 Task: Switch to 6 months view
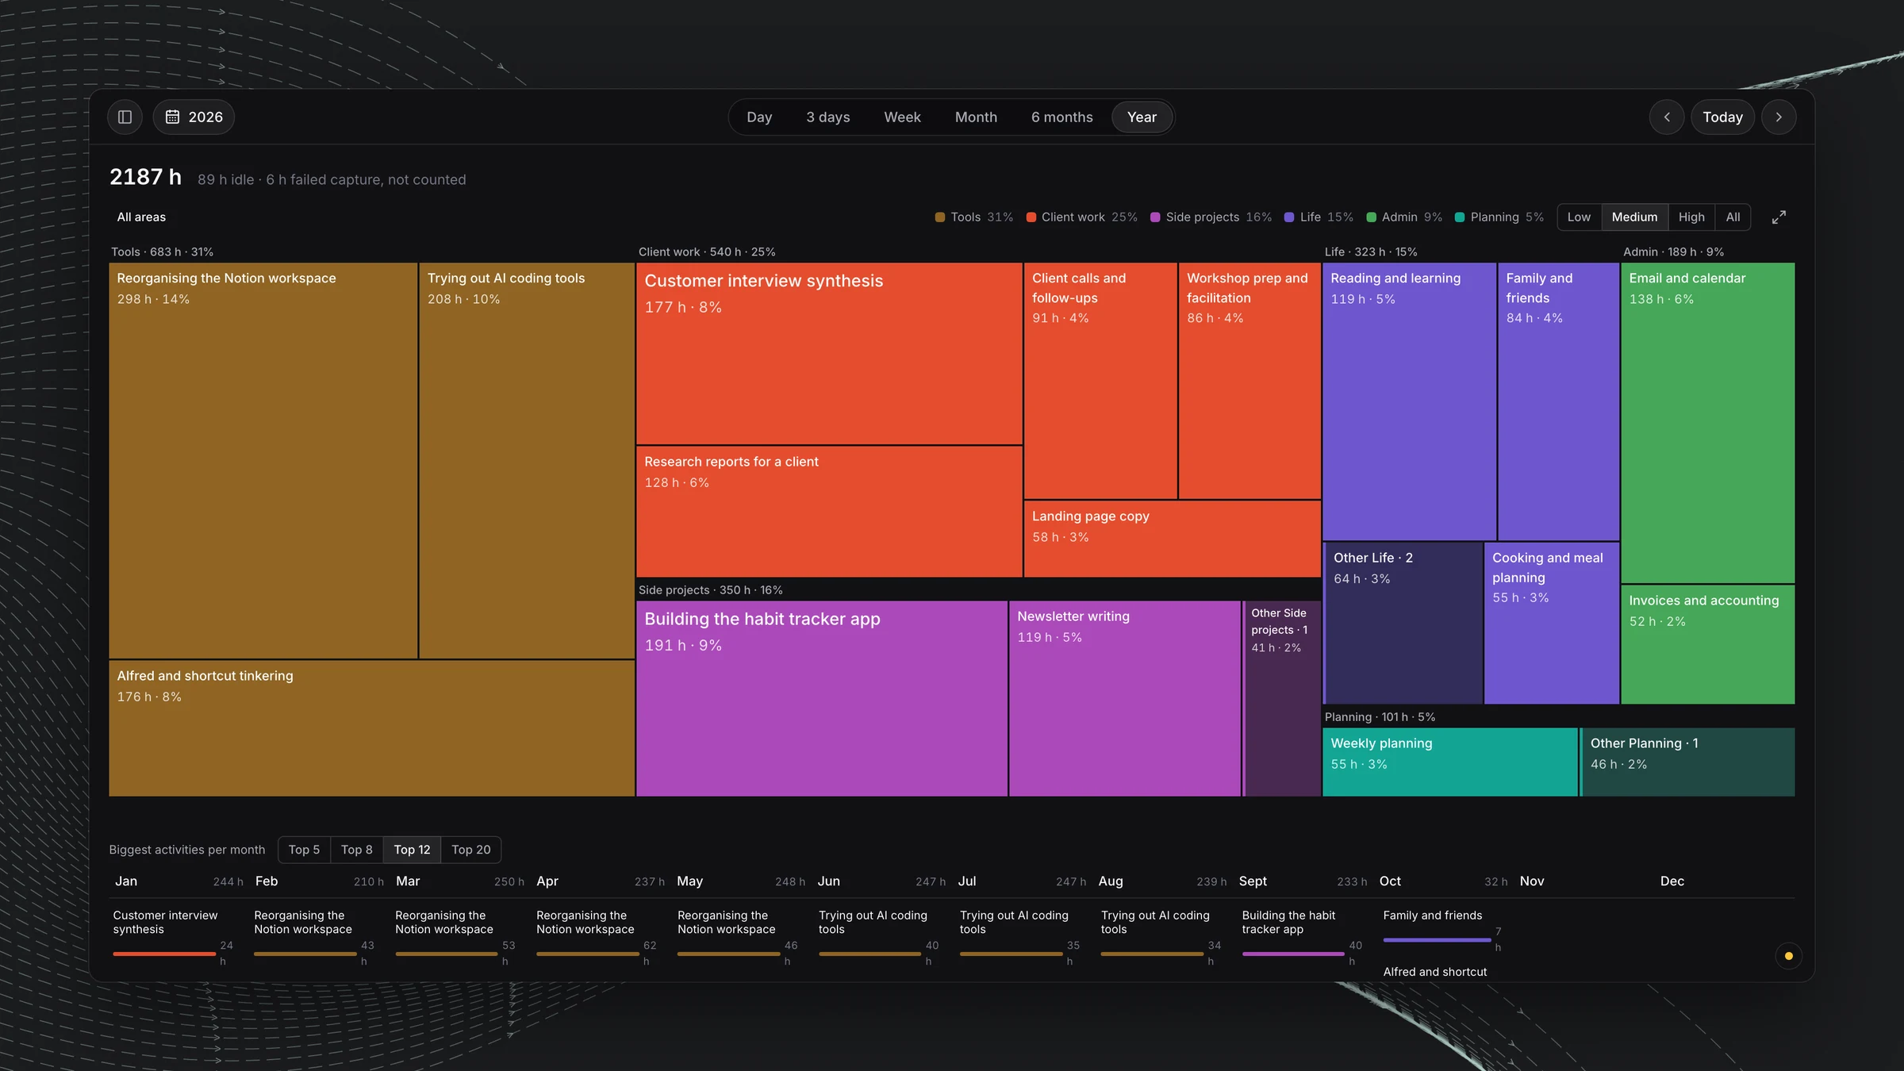[1061, 117]
